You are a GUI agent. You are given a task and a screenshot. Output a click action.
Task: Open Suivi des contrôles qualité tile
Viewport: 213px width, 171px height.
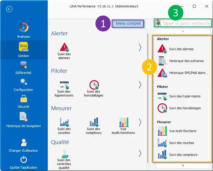(x=64, y=159)
